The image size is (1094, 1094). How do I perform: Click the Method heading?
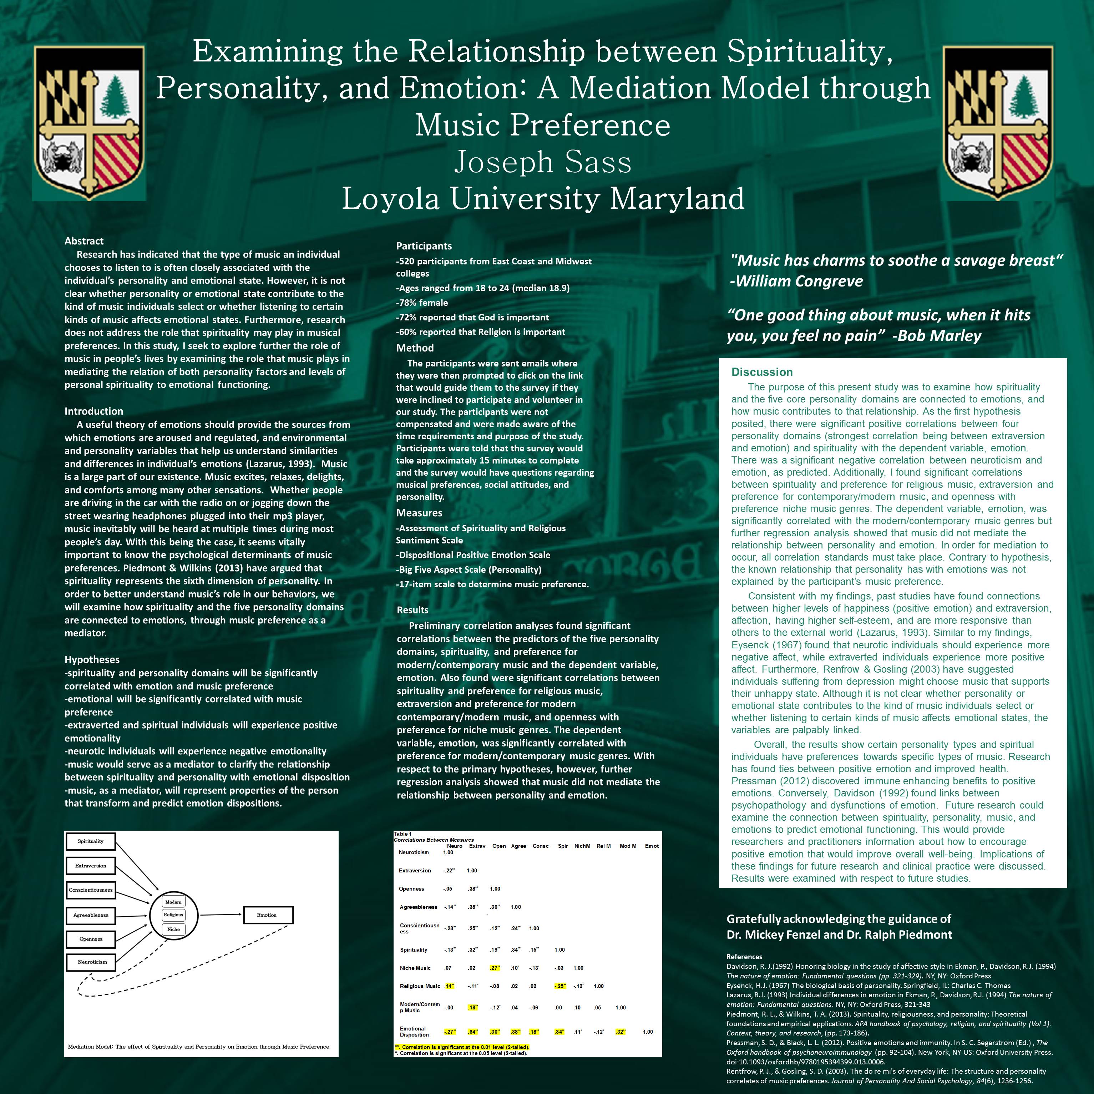coord(415,348)
